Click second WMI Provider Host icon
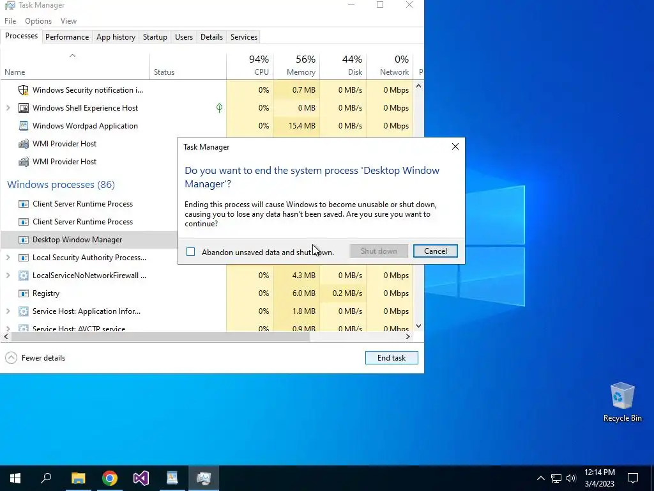 [24, 162]
